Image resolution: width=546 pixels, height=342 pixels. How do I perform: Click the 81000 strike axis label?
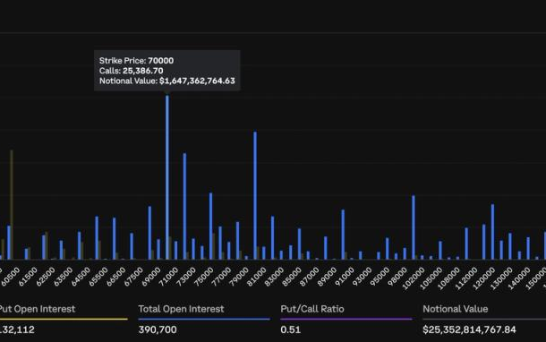coord(256,277)
